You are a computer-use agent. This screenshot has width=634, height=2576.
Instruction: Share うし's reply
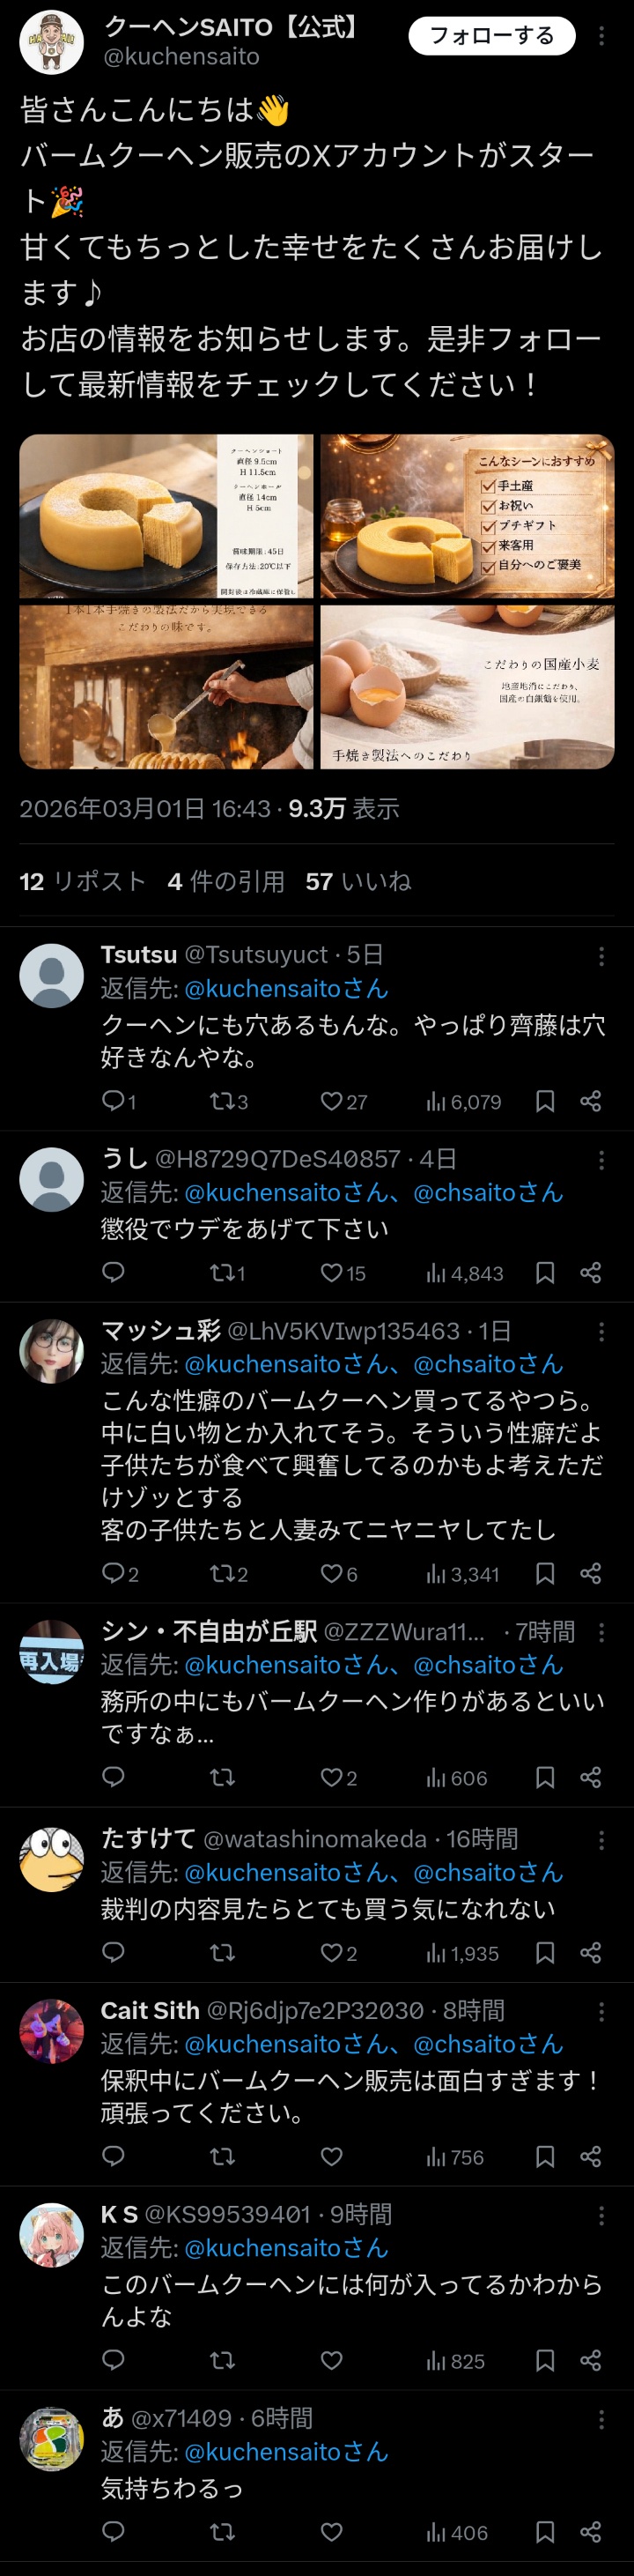pos(590,1272)
